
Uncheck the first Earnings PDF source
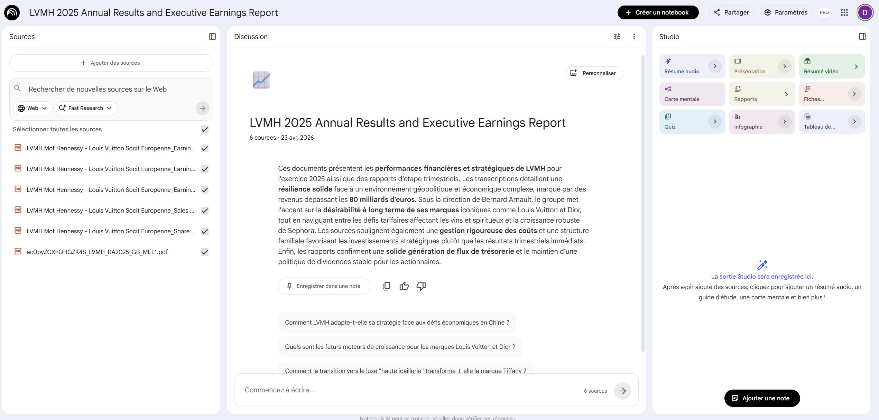point(205,148)
